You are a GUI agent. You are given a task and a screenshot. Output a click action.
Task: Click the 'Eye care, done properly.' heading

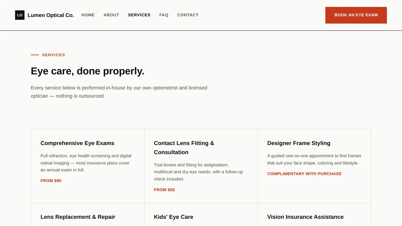pos(88,71)
